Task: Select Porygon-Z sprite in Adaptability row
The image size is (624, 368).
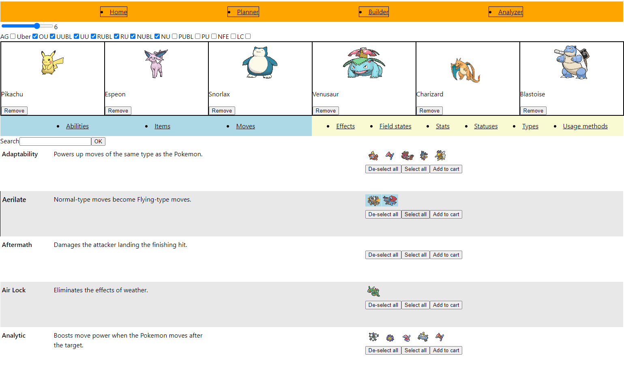Action: [390, 155]
